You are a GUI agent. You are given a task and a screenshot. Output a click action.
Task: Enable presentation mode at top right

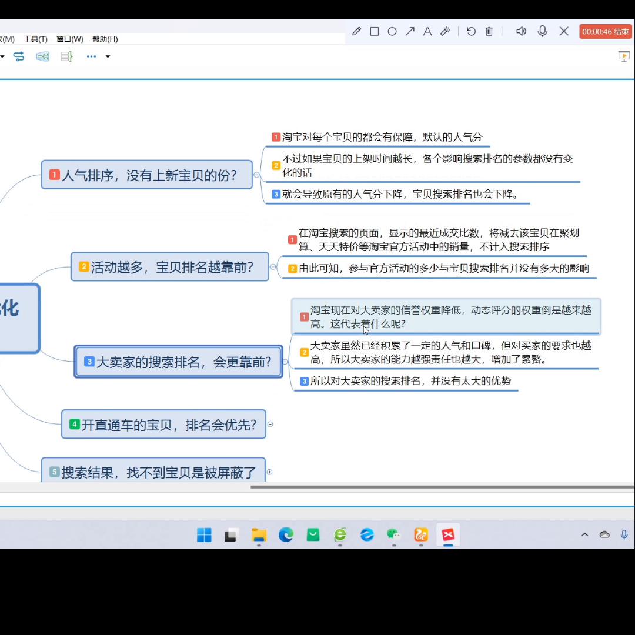point(624,56)
